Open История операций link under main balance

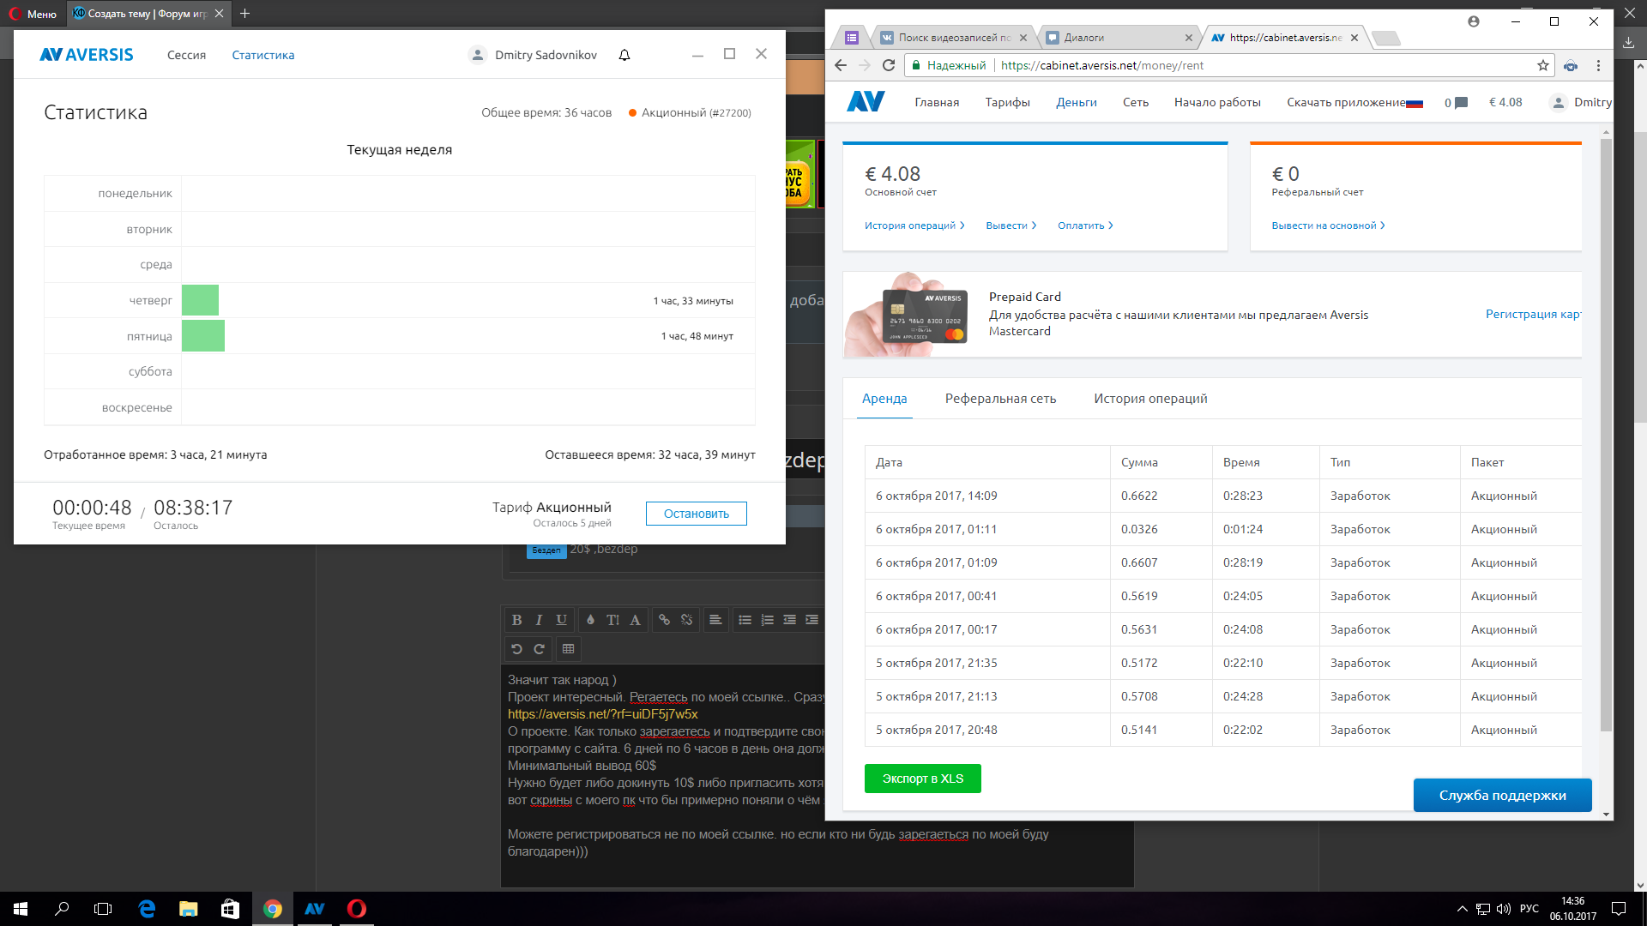pyautogui.click(x=914, y=225)
